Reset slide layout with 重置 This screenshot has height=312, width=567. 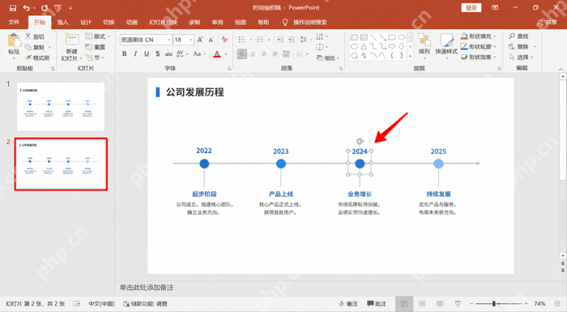96,47
